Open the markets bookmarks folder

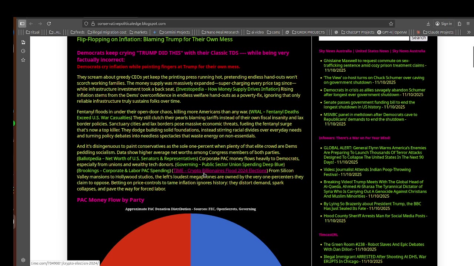[138, 32]
